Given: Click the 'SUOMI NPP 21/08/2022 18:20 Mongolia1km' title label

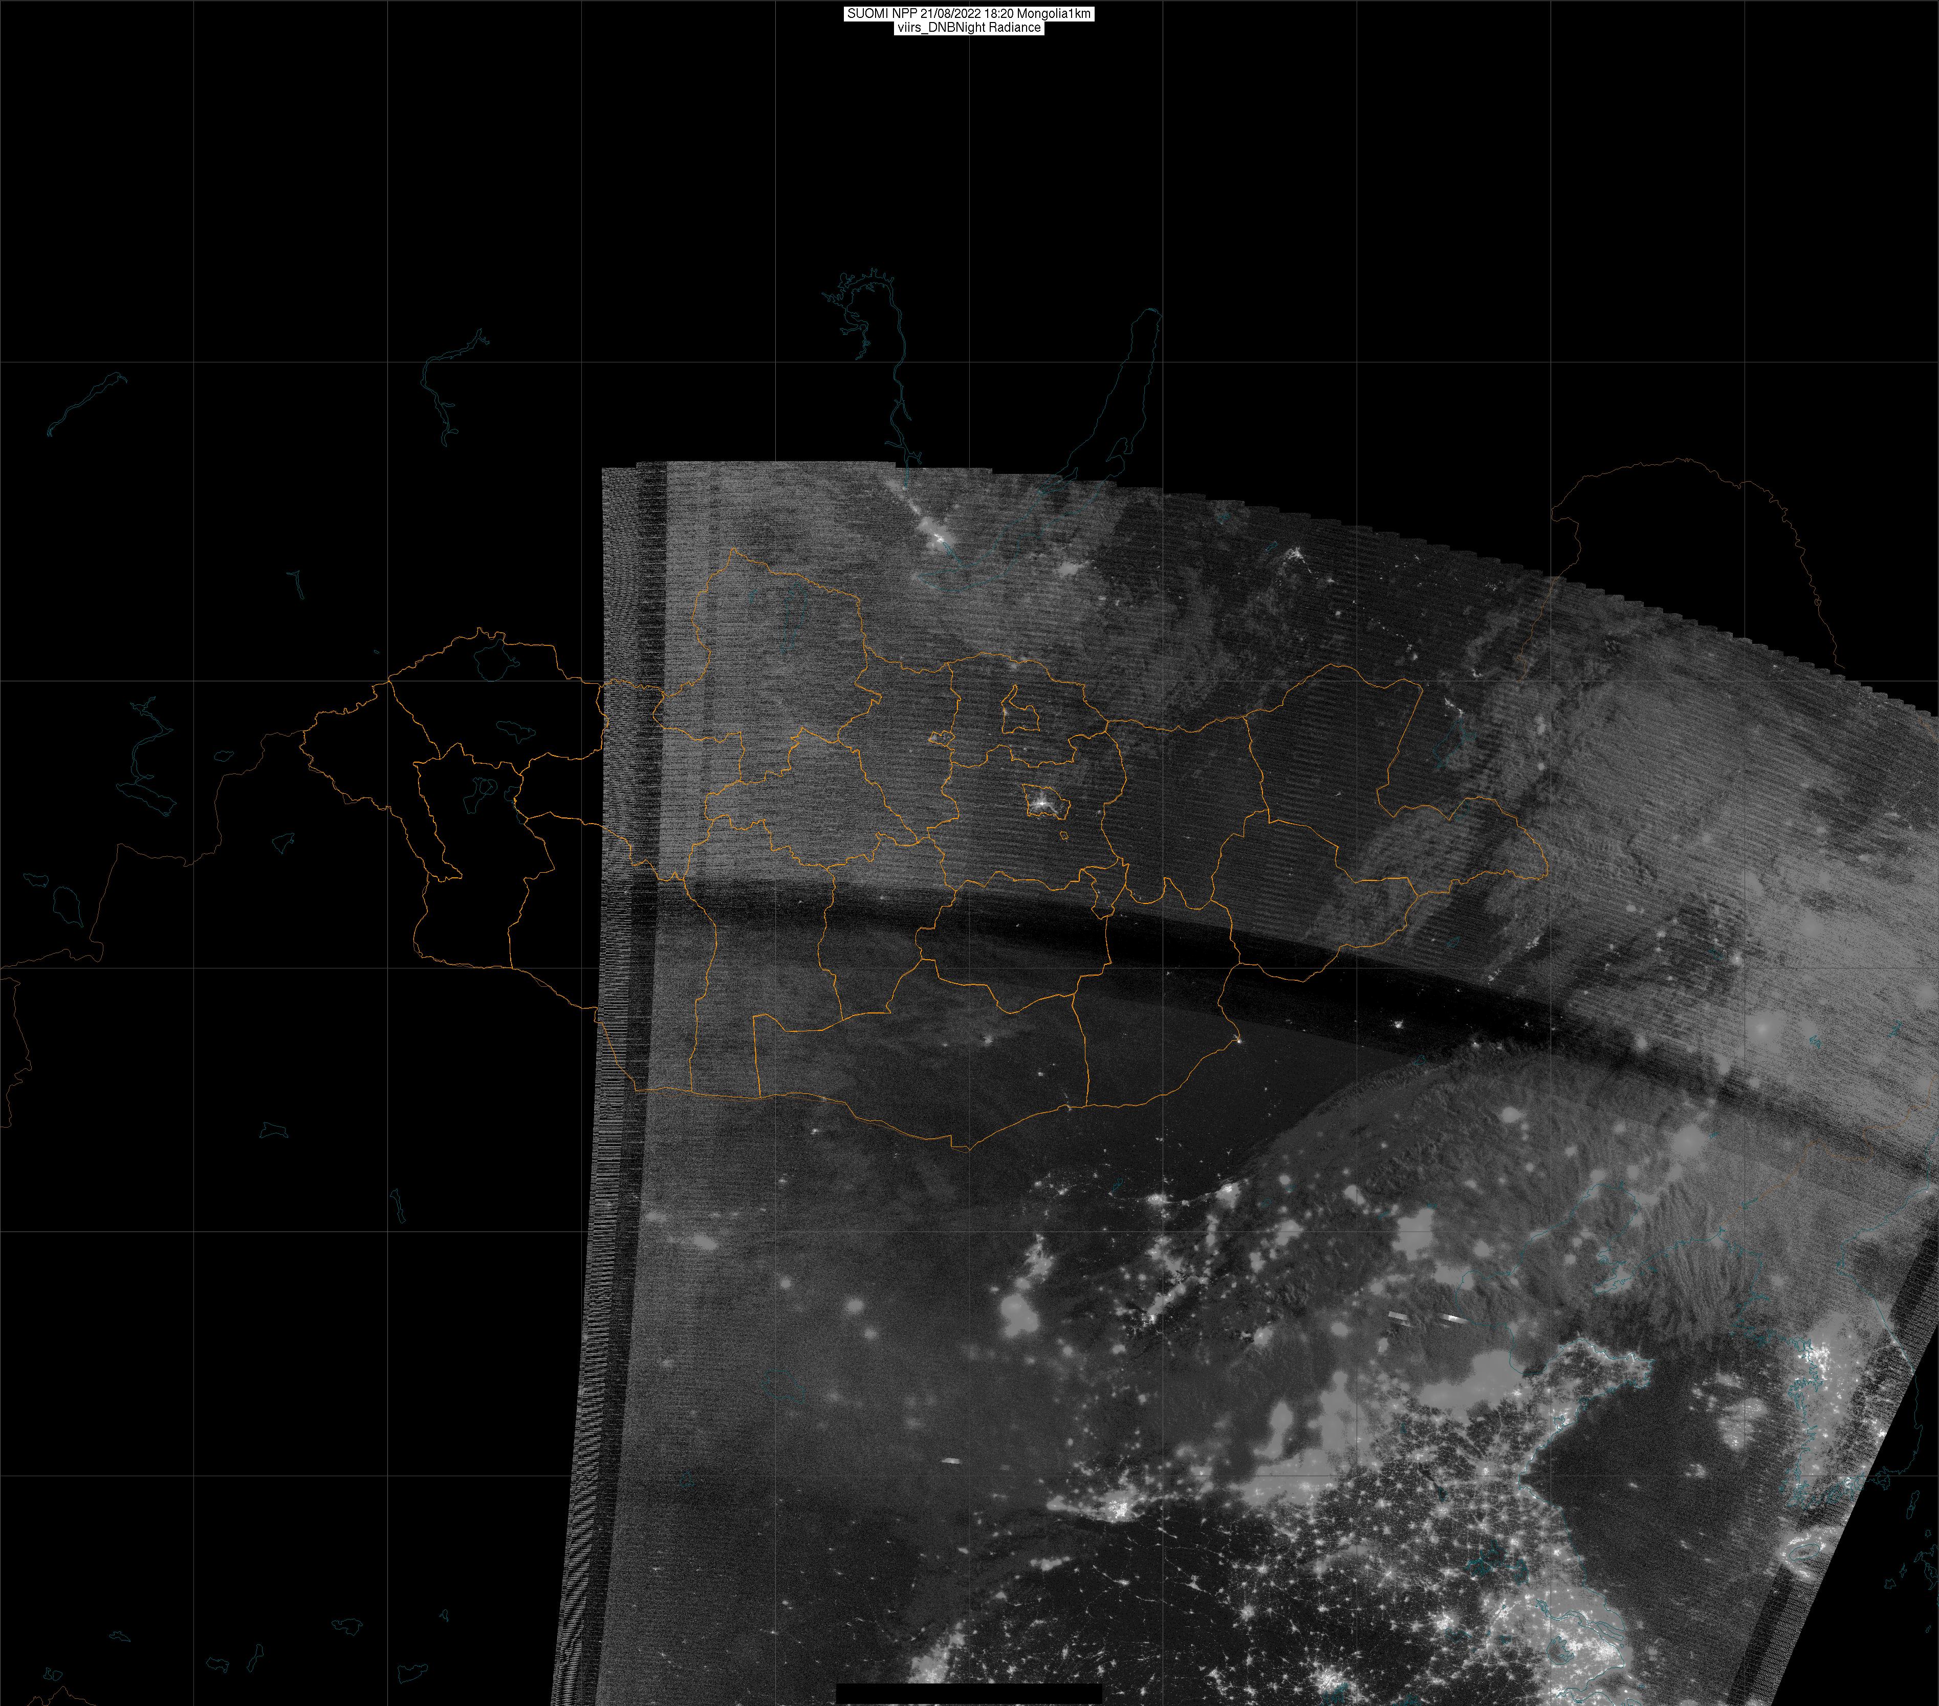Looking at the screenshot, I should [969, 13].
